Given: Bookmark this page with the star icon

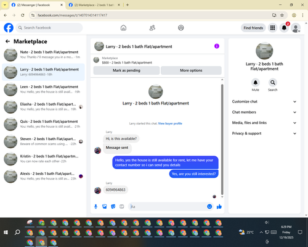Looking at the screenshot, I should click(x=282, y=15).
